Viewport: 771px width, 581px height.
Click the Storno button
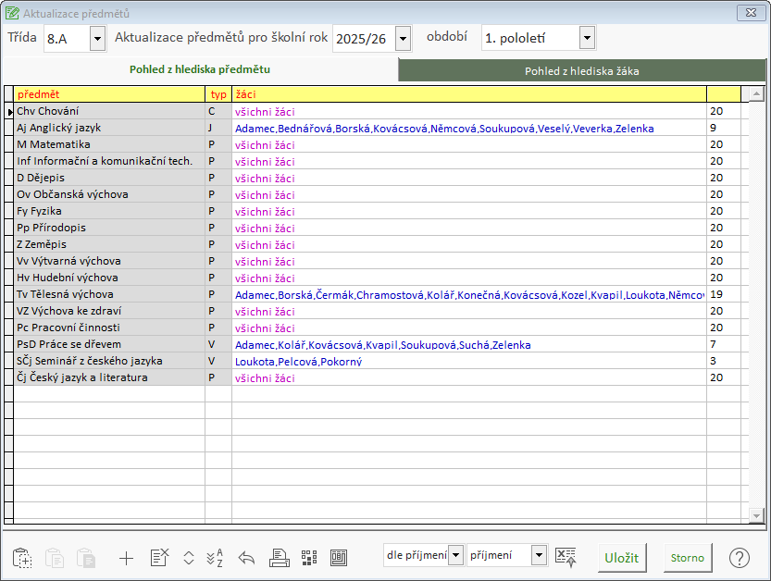pos(687,557)
